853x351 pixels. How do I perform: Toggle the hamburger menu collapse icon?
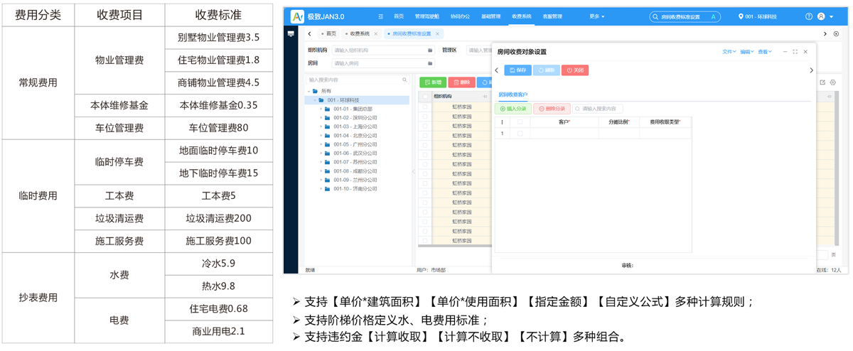pyautogui.click(x=381, y=16)
